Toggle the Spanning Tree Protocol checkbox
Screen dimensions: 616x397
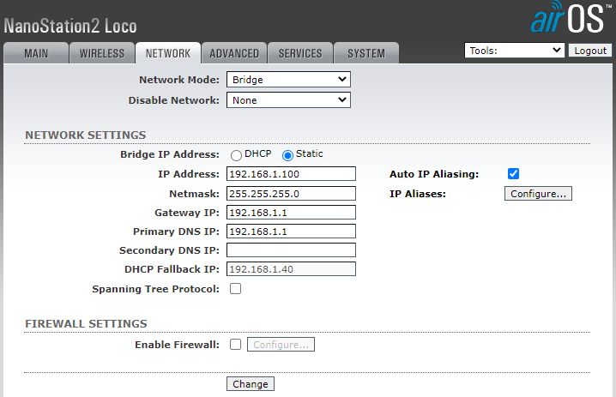click(x=235, y=289)
